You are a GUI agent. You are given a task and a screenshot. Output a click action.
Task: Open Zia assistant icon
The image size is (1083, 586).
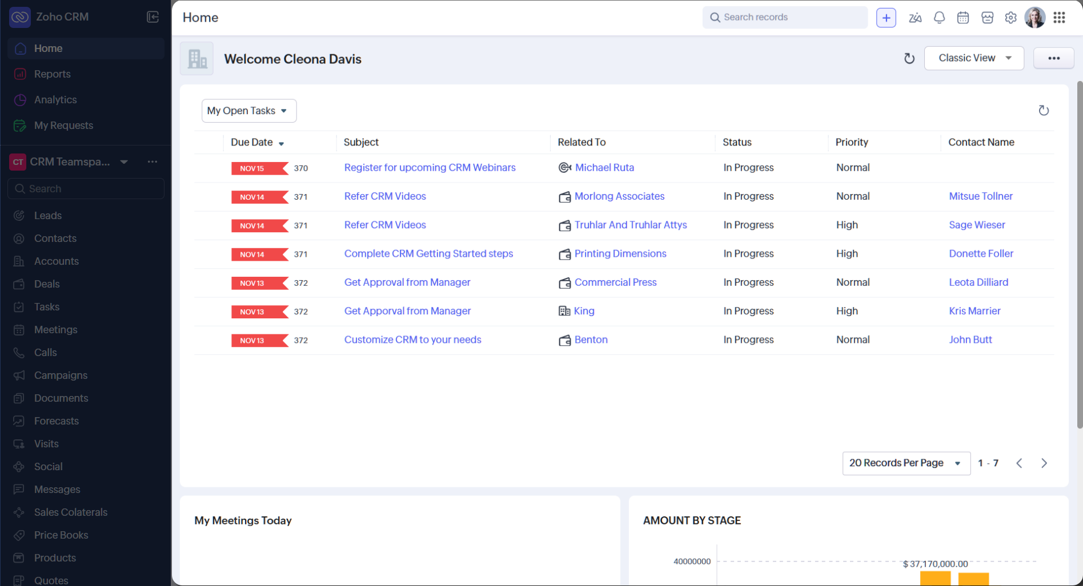(x=915, y=18)
